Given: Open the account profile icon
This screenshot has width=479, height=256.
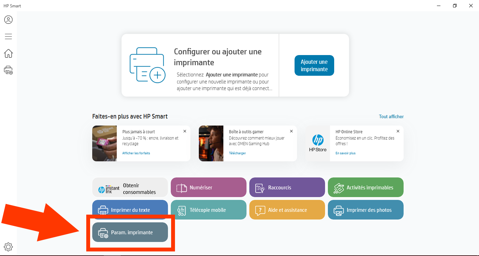Looking at the screenshot, I should [x=8, y=20].
